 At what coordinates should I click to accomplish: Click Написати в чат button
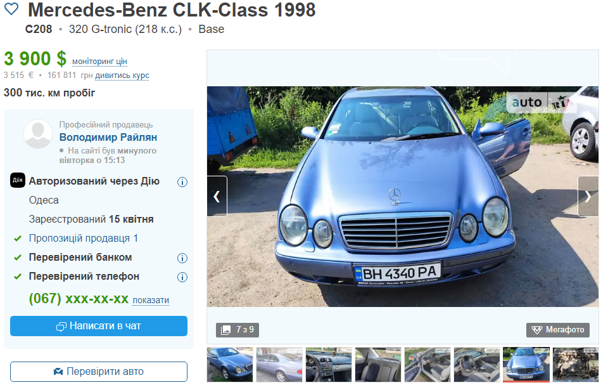coord(99,326)
